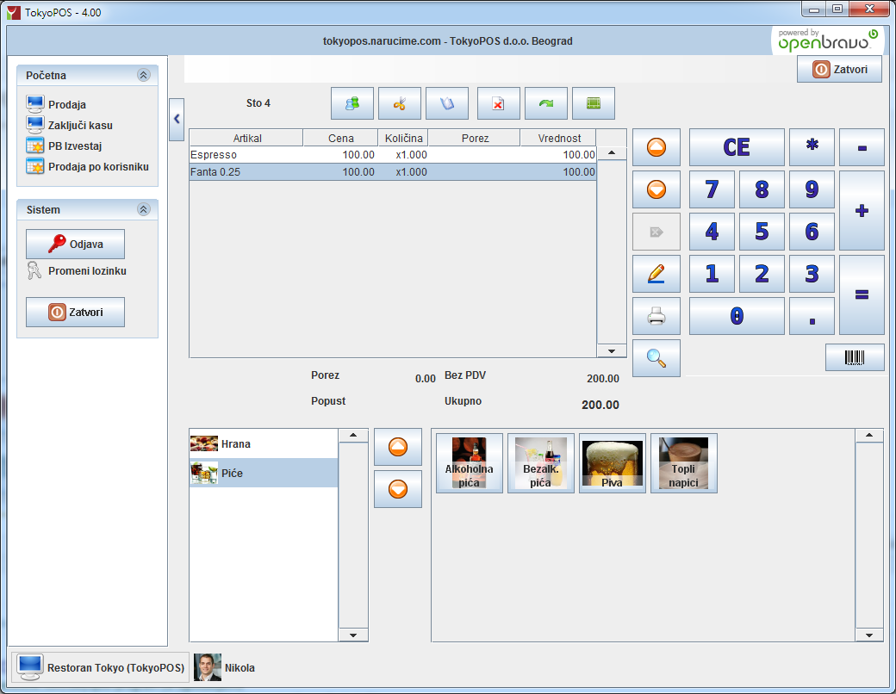Image resolution: width=896 pixels, height=694 pixels.
Task: Click the green table-layout icon in the toolbar
Action: pos(593,103)
